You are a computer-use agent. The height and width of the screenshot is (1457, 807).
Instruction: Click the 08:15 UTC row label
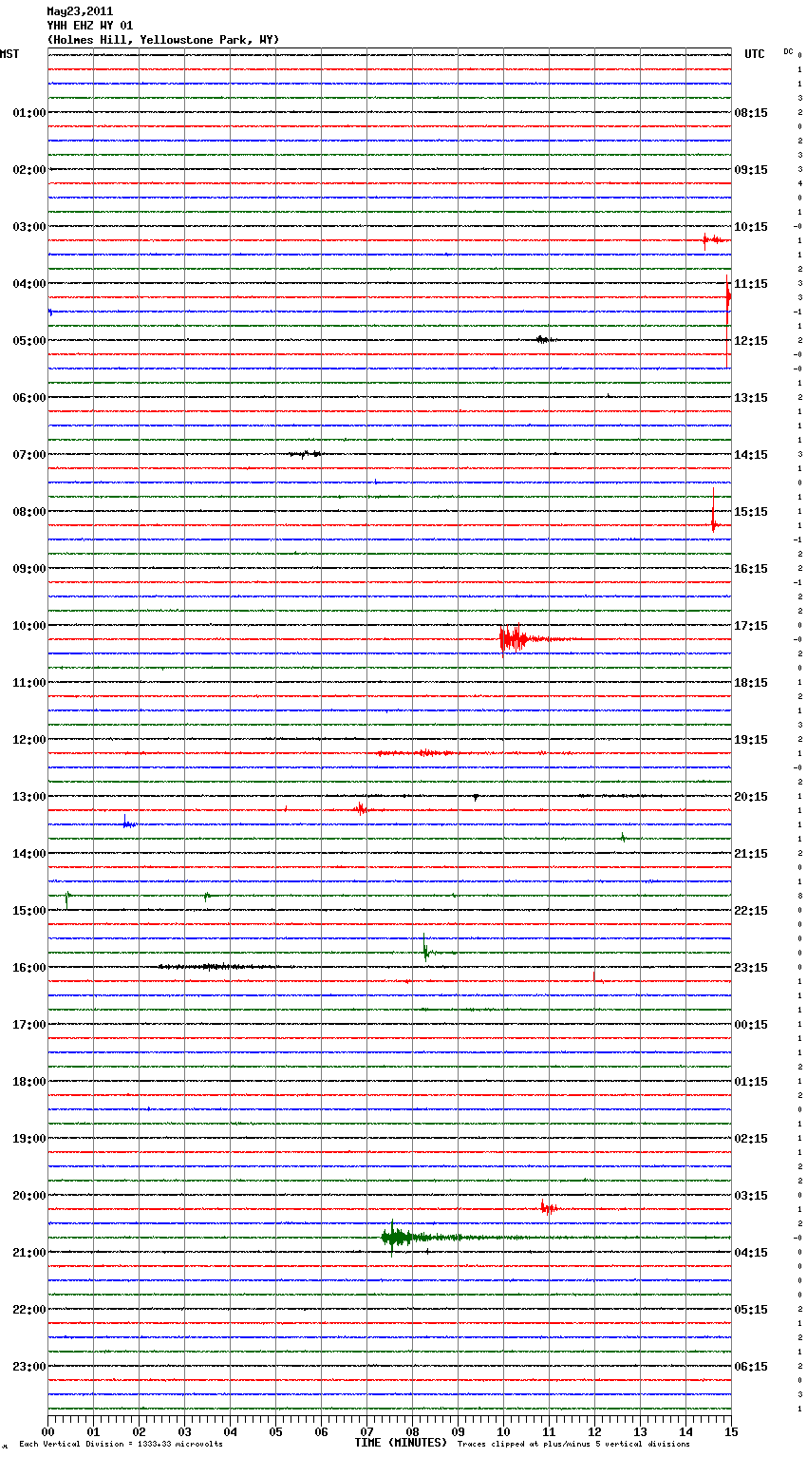[751, 113]
